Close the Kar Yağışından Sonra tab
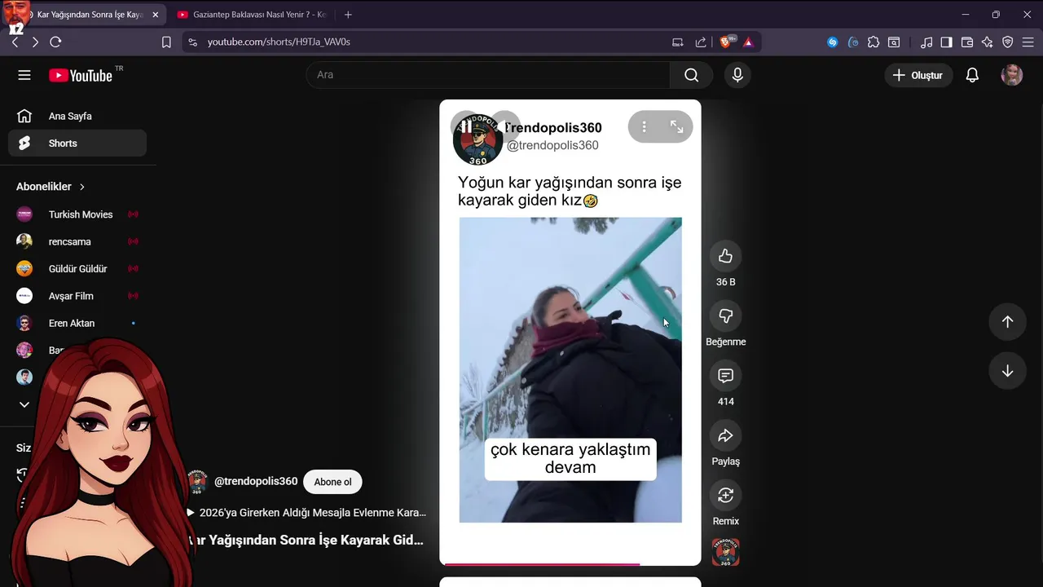 click(x=155, y=15)
